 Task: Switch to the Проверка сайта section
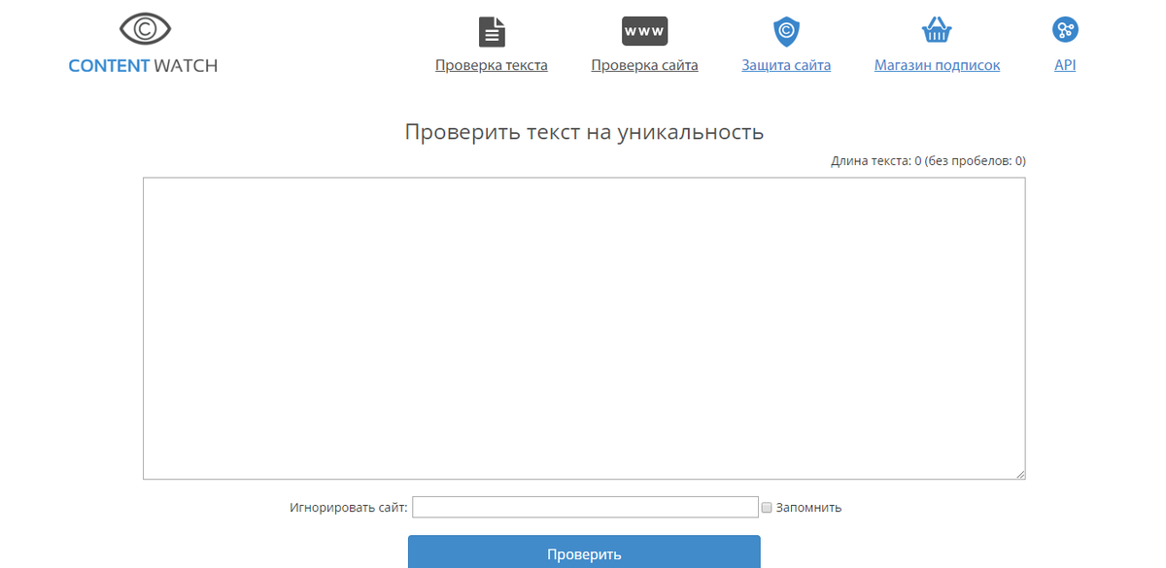click(644, 64)
